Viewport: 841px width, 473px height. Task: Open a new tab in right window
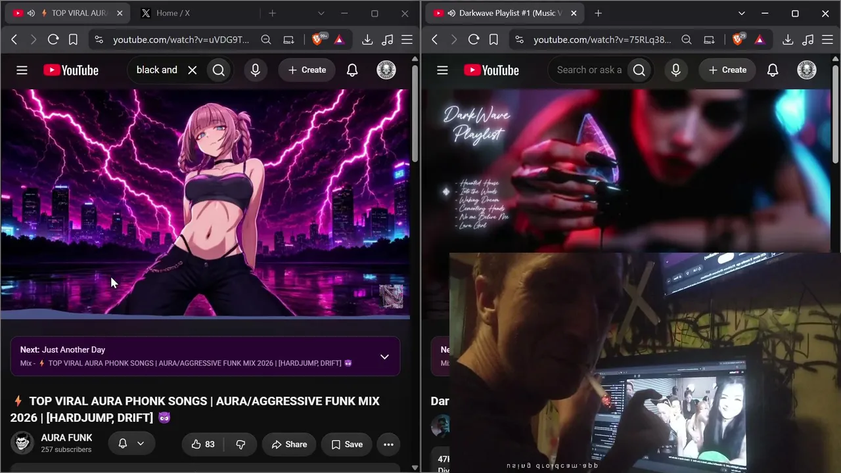point(598,13)
